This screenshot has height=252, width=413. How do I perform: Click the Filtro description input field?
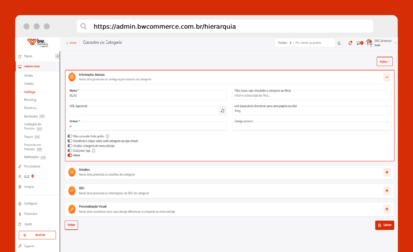coord(312,95)
